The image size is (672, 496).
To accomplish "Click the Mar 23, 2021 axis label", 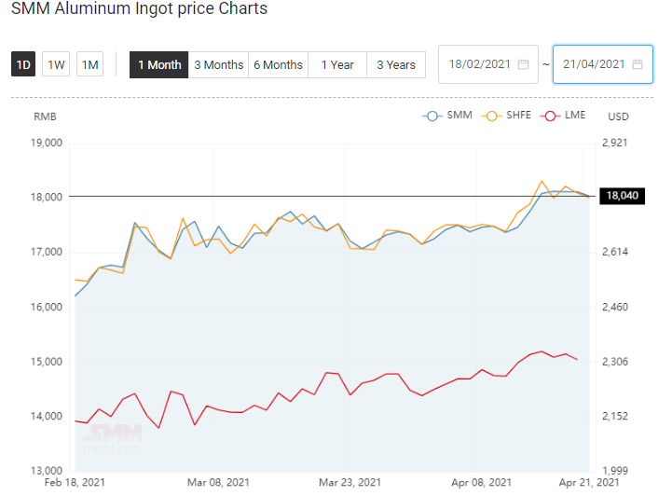I will (x=350, y=483).
